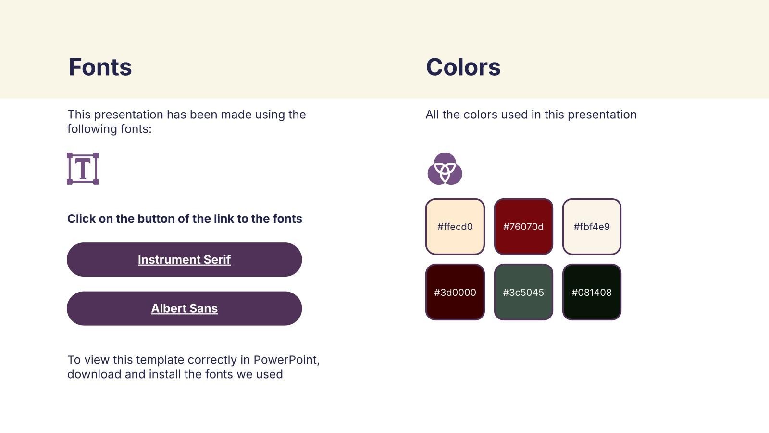Select the Fonts heading text
Screen dimensions: 769x433
(x=100, y=67)
